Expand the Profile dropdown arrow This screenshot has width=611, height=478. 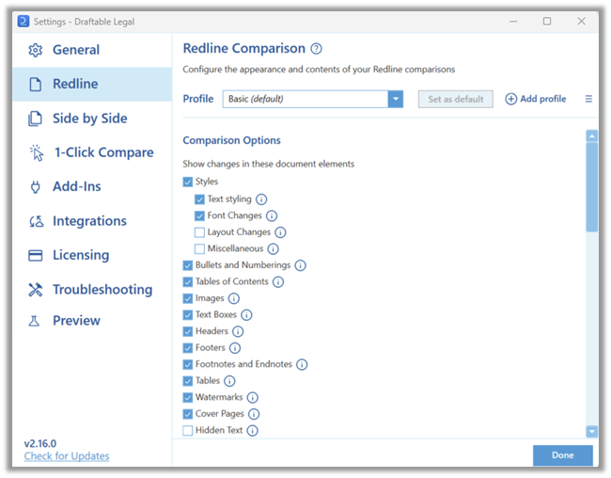tap(396, 99)
